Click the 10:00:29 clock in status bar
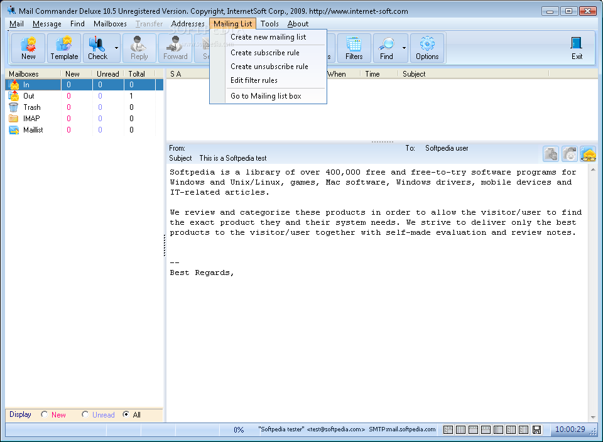603x442 pixels. click(x=570, y=429)
